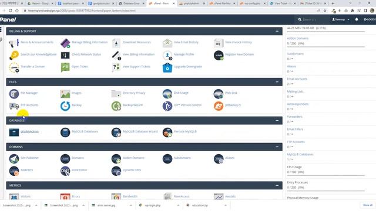Open Directory Privacy icon
376x211 pixels.
pos(116,94)
